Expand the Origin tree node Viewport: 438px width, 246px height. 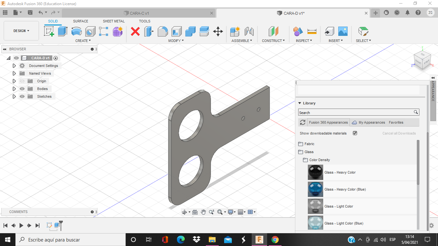(14, 81)
